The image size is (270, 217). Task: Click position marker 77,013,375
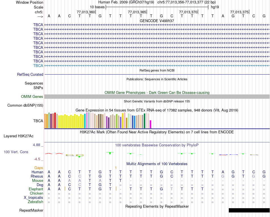[239, 12]
